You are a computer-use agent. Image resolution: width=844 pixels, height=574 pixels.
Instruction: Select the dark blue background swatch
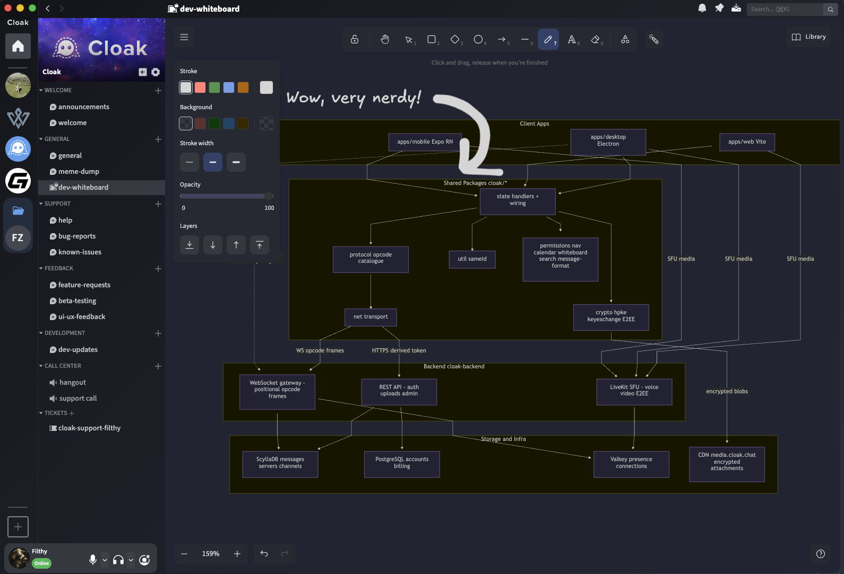coord(229,123)
